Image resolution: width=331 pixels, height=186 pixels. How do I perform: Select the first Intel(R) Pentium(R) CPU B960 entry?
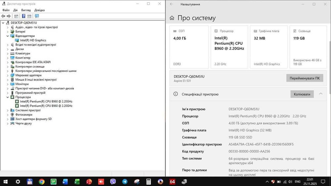pyautogui.click(x=46, y=101)
